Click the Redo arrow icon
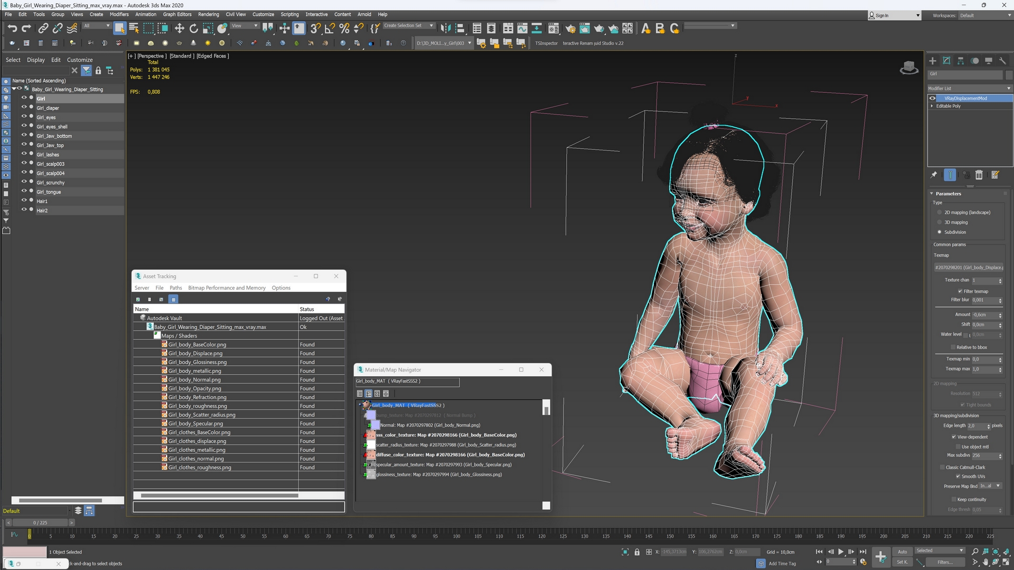This screenshot has height=570, width=1014. pos(26,28)
